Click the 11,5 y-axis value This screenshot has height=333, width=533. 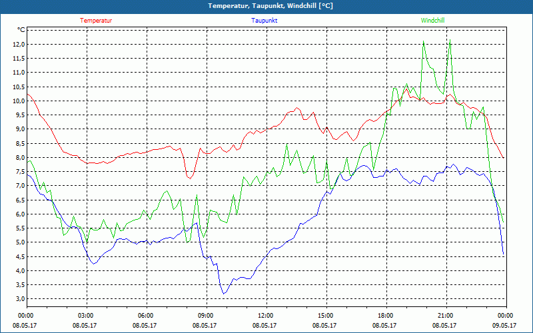[19, 59]
